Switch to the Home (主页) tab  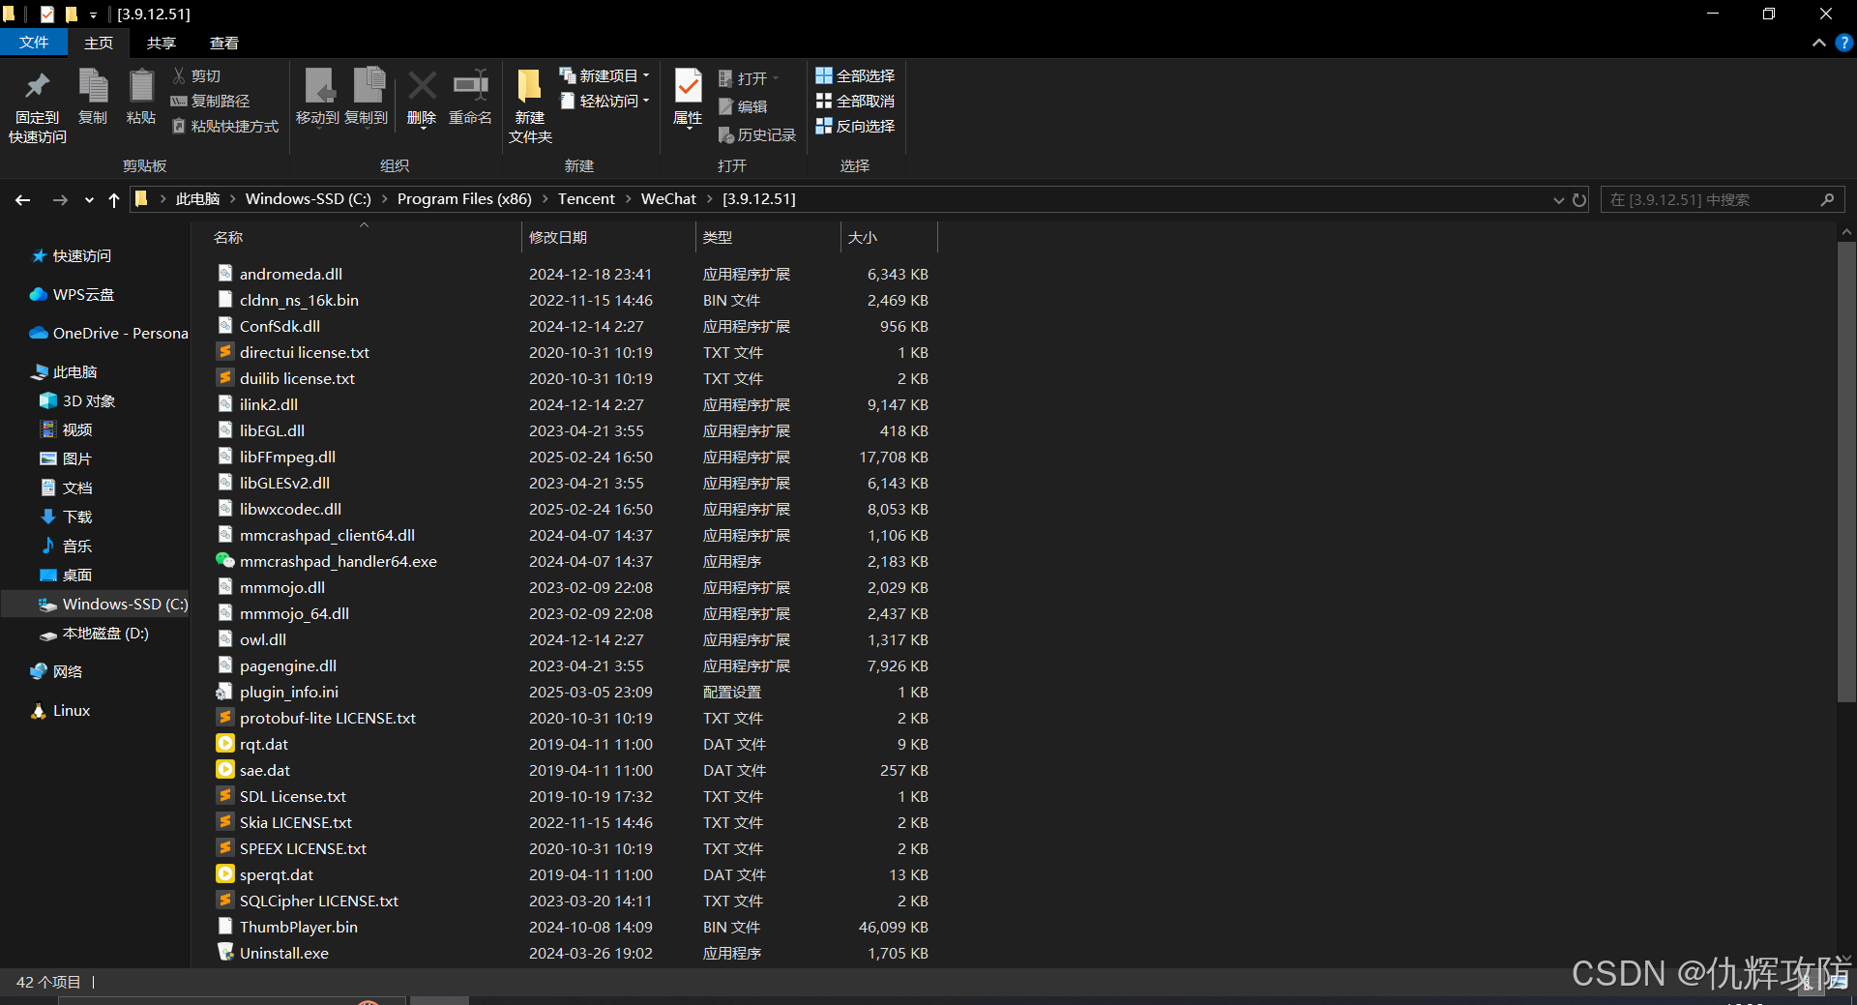99,43
